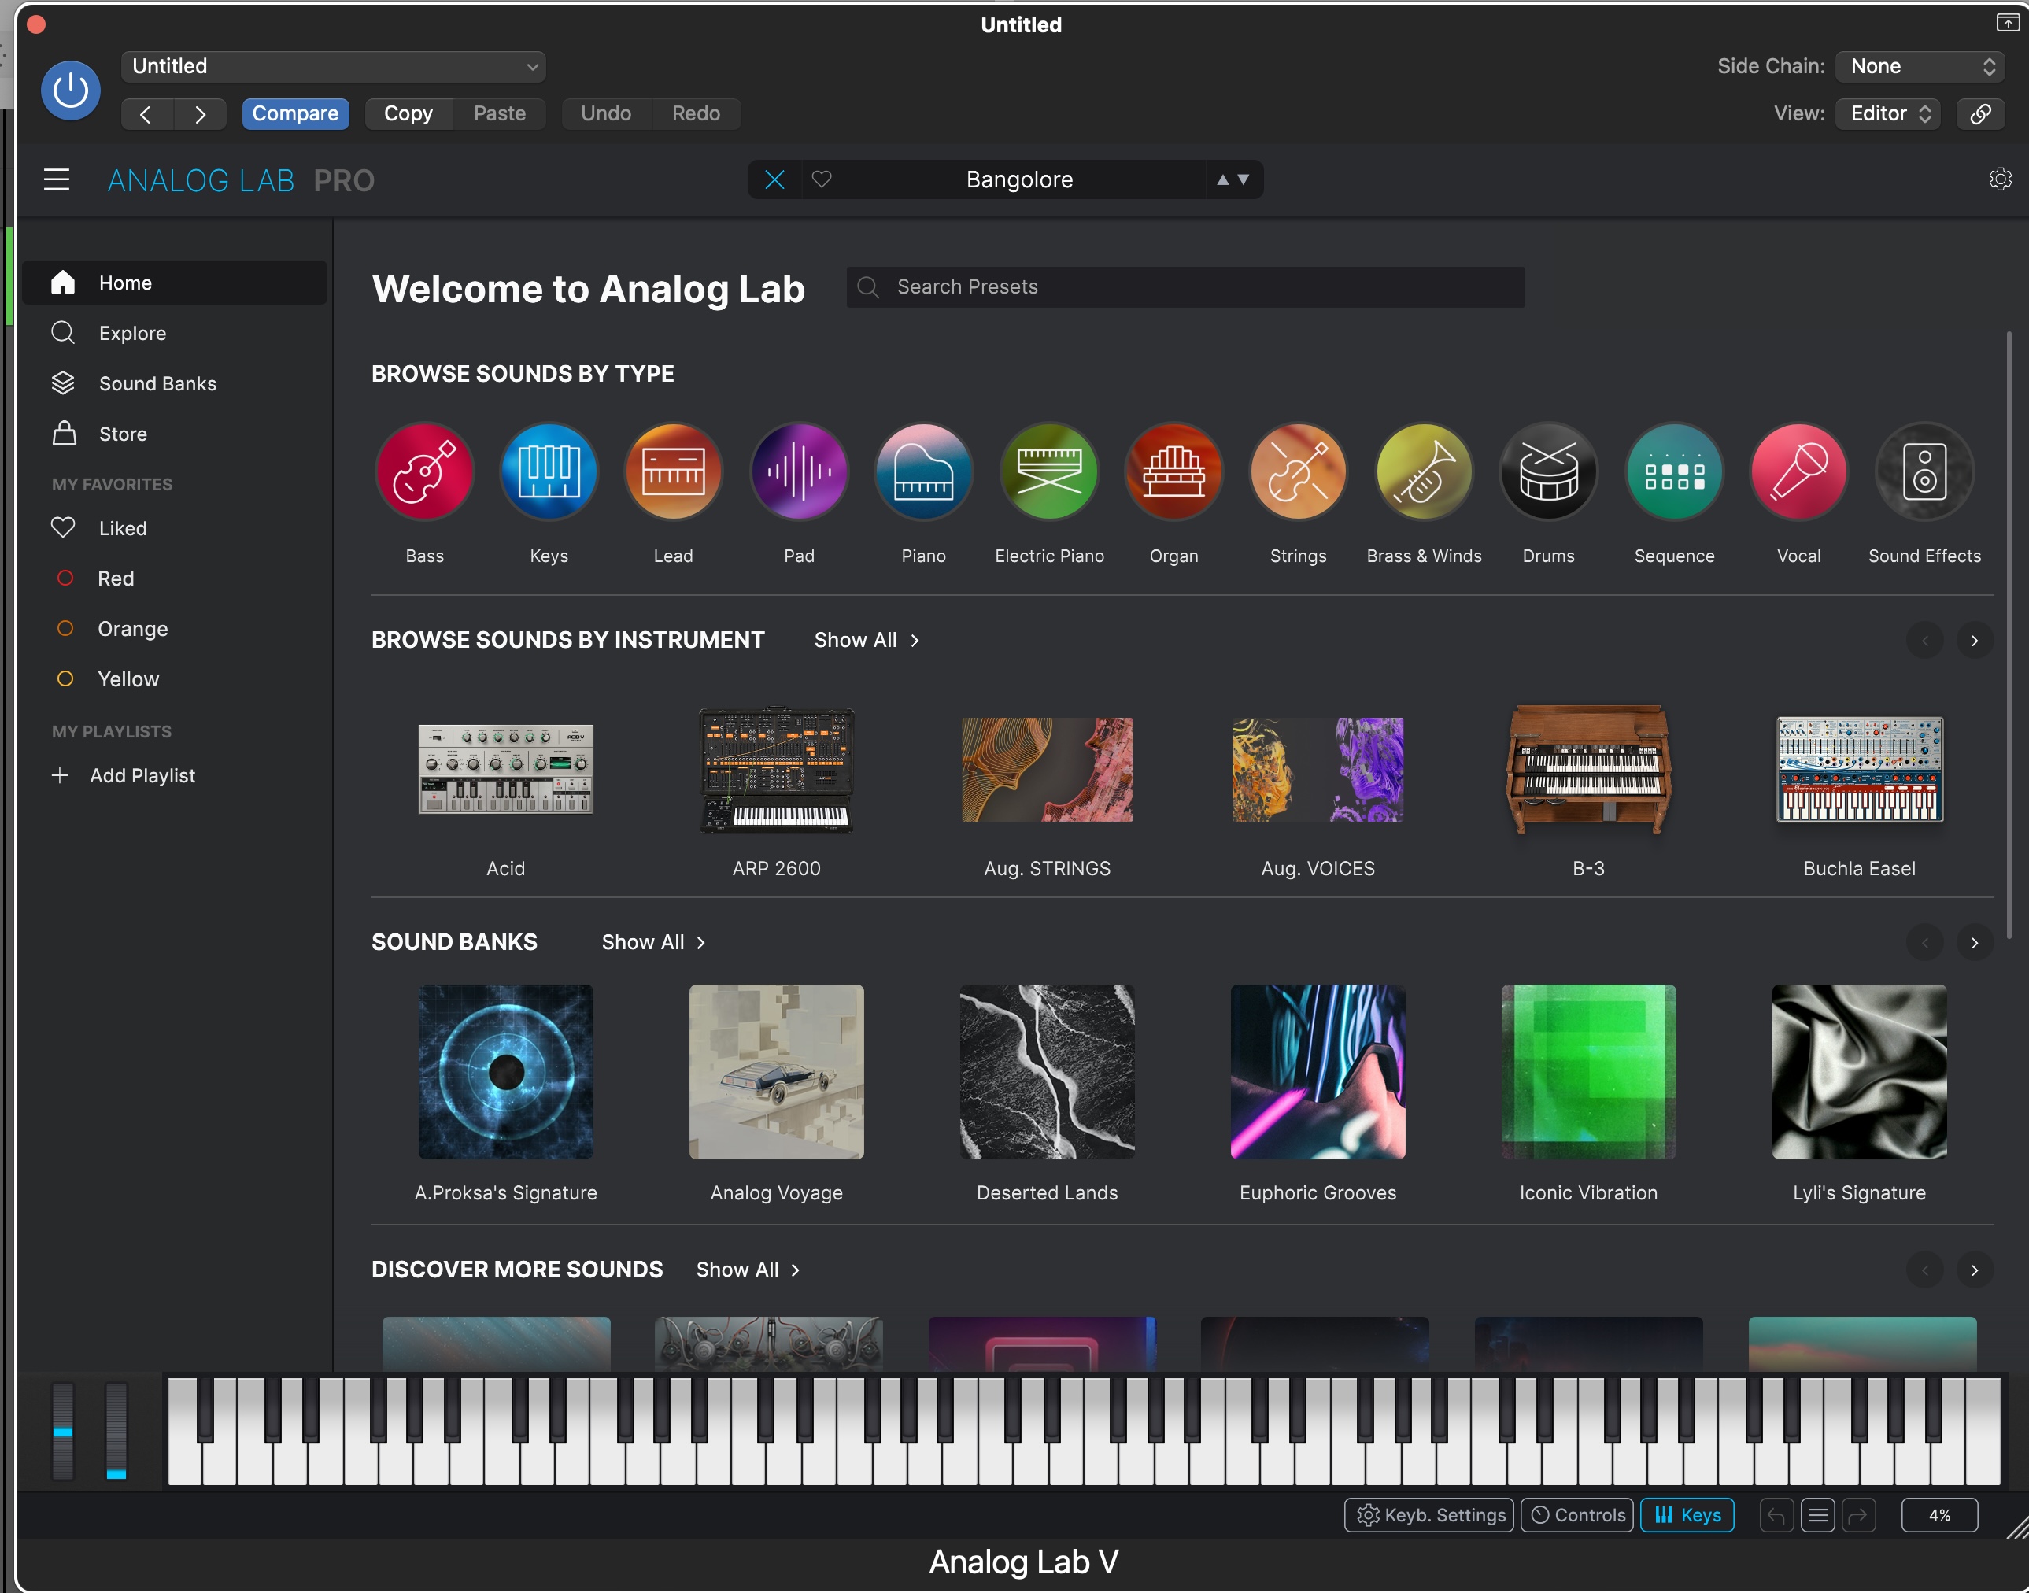This screenshot has height=1593, width=2029.
Task: Click the 4% CPU meter
Action: (x=1939, y=1514)
